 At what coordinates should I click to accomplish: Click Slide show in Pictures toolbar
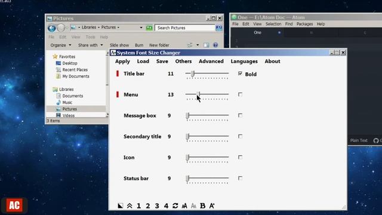click(119, 45)
